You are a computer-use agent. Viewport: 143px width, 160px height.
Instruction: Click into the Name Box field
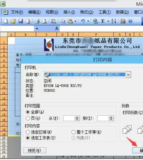tap(17, 29)
